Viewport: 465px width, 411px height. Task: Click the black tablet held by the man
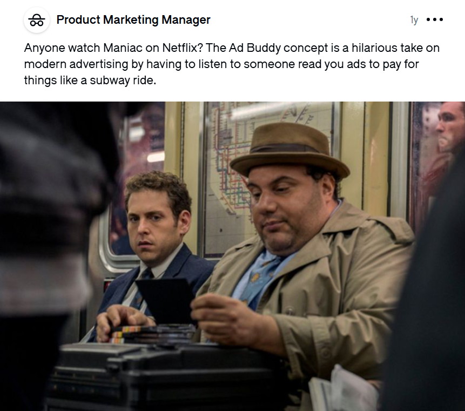[165, 300]
